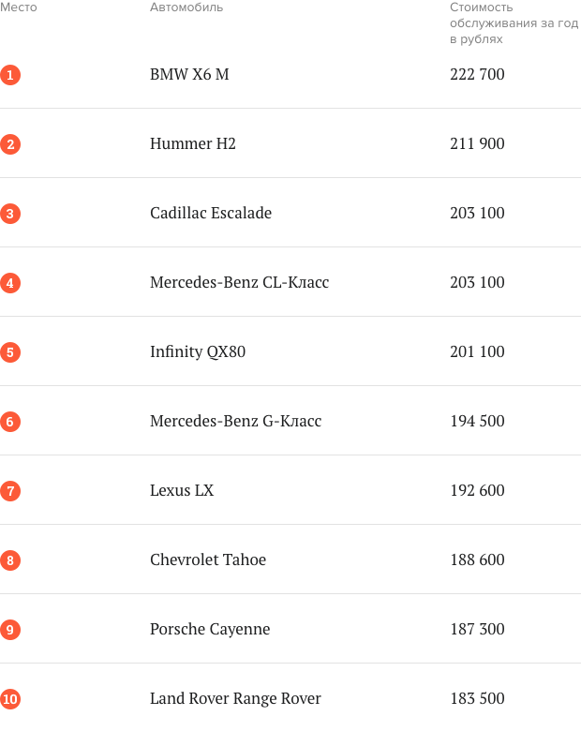
Task: Click Porsche Cayenne cost 187 300
Action: coord(477,629)
